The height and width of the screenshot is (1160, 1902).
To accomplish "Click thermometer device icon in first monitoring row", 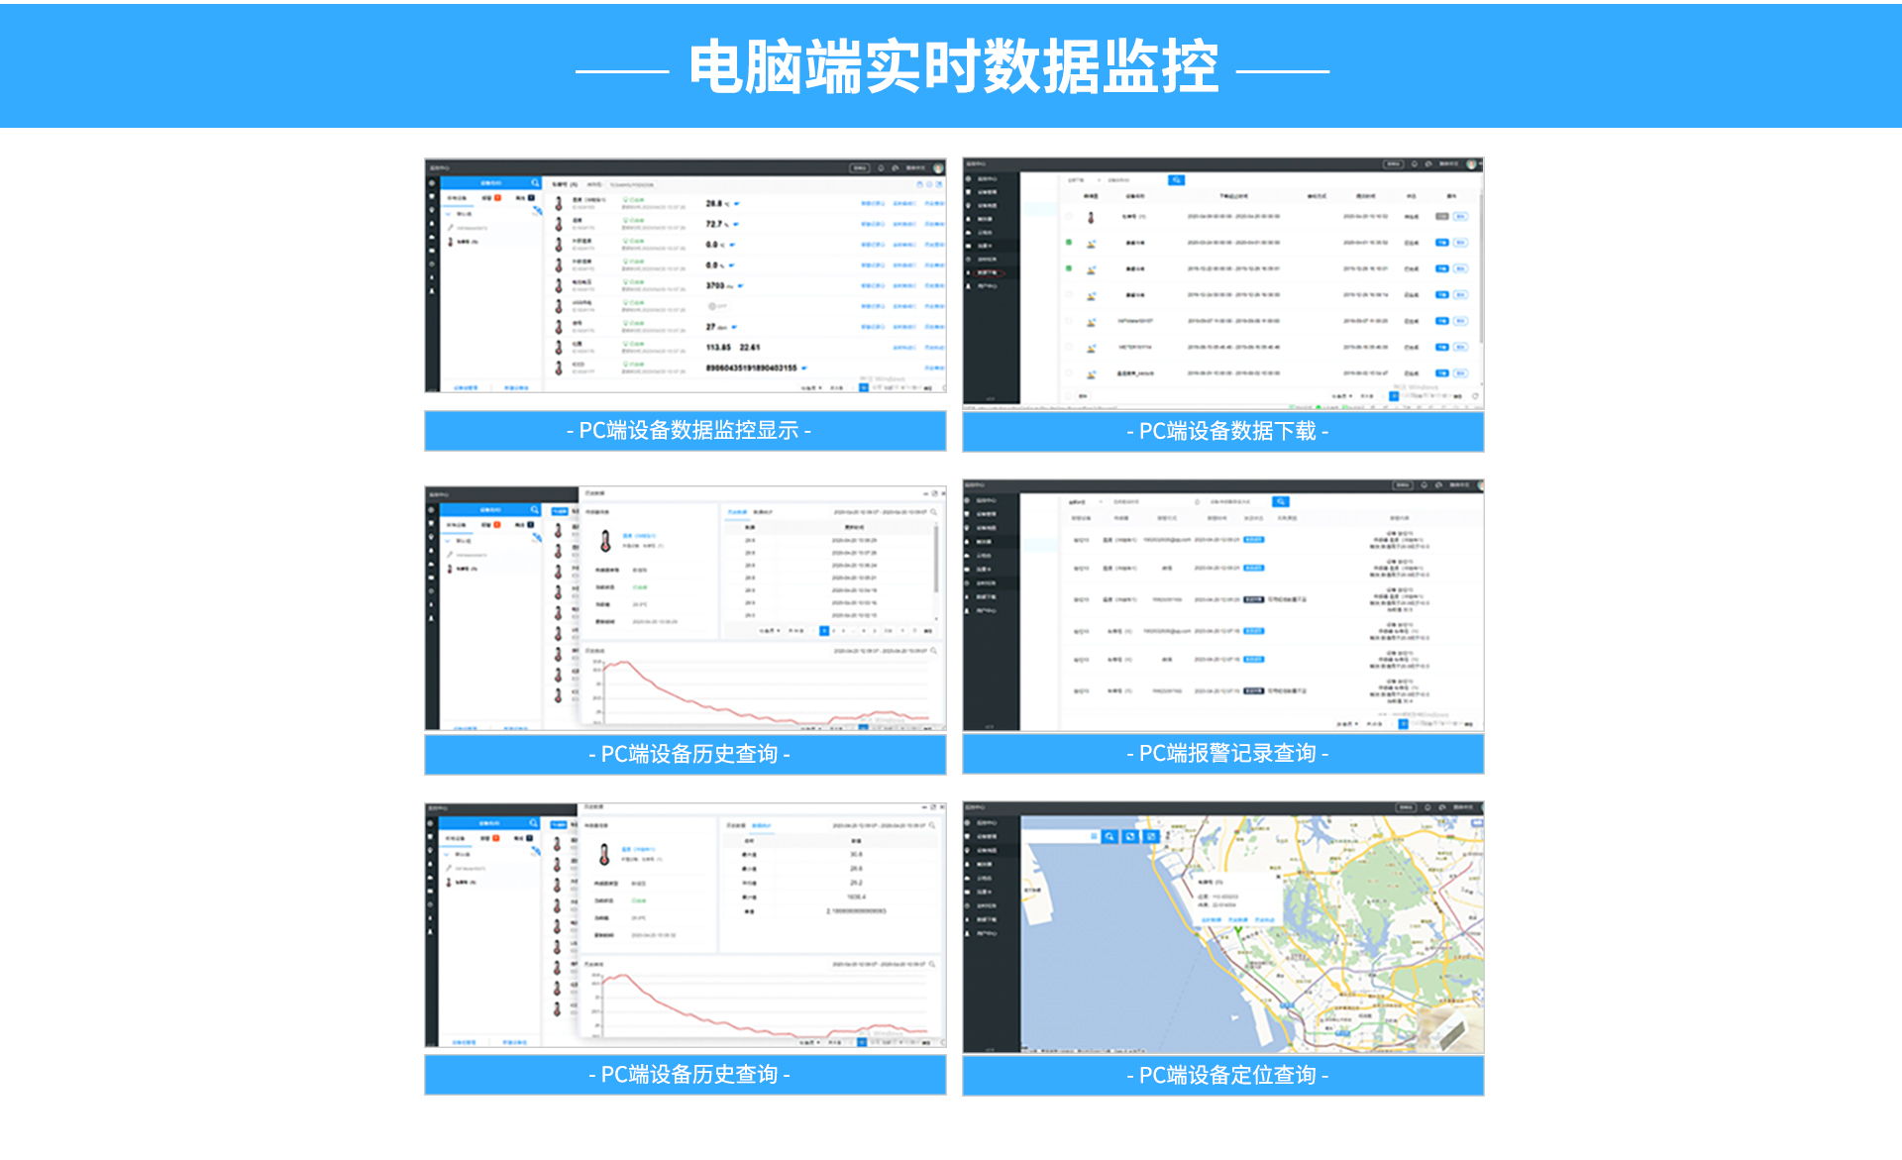I will 559,203.
